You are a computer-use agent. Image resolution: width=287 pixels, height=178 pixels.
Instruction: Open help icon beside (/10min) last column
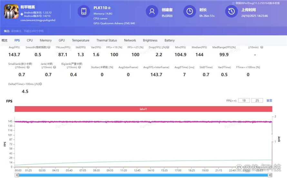coord(262,47)
